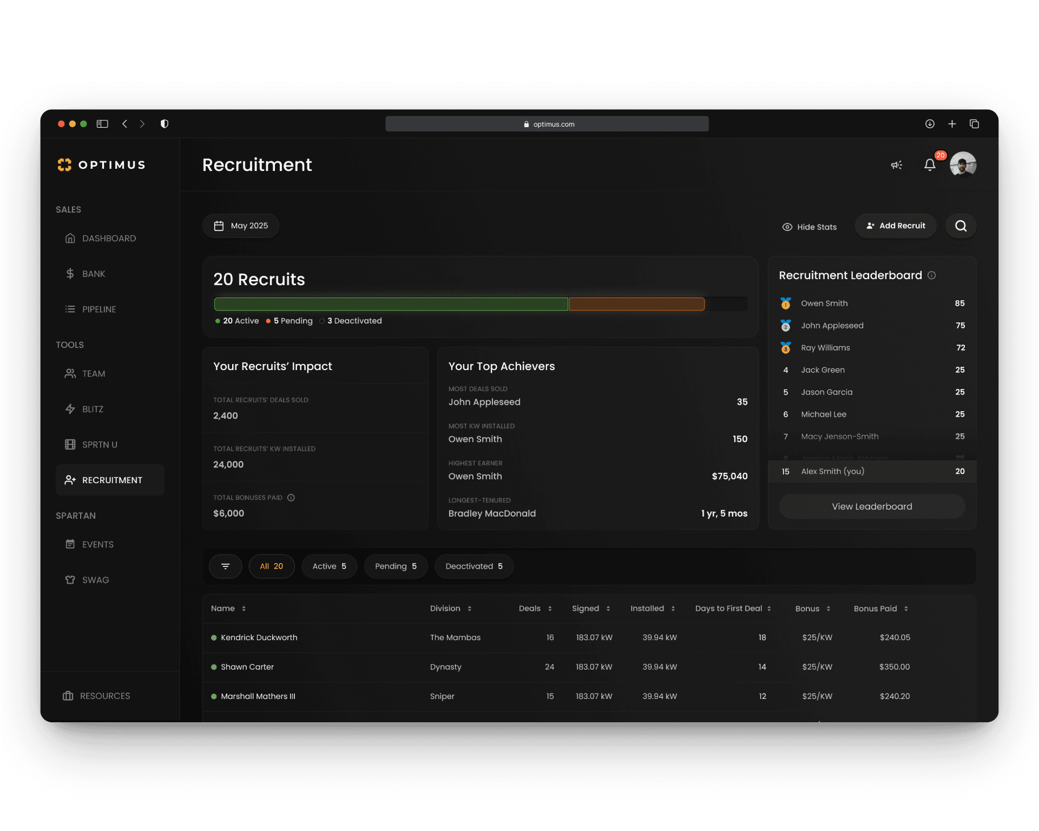The image size is (1039, 831).
Task: Open the filter options icon button
Action: click(225, 566)
